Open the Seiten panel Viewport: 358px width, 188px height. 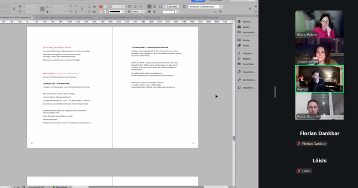[x=247, y=27]
